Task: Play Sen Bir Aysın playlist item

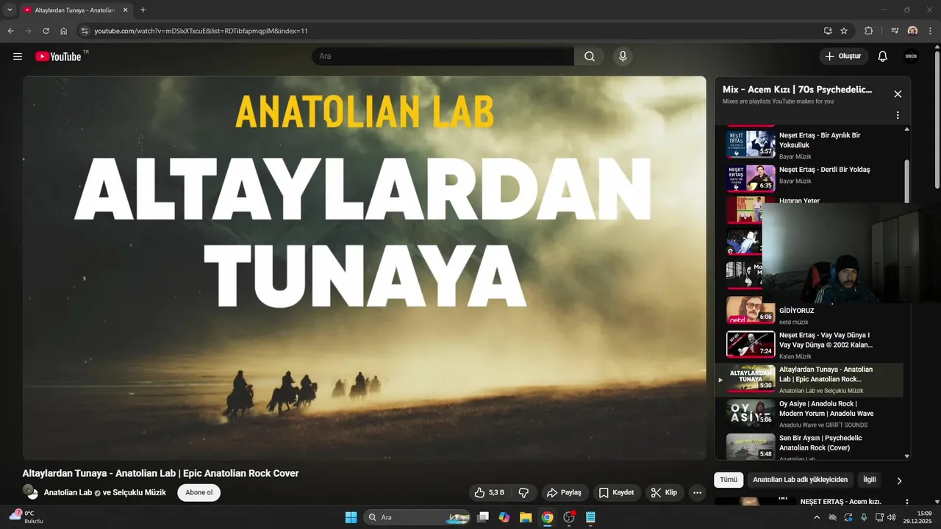Action: tap(809, 447)
